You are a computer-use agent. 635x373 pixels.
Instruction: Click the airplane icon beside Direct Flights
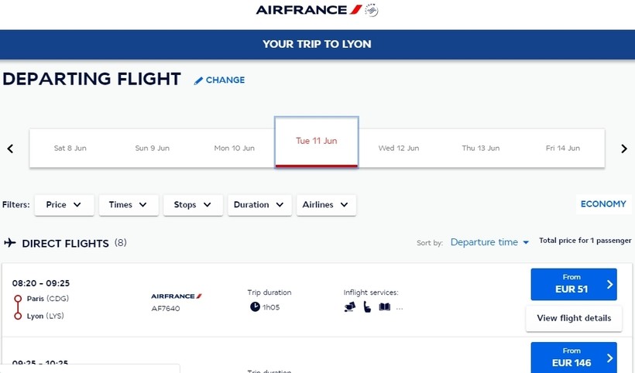(10, 243)
